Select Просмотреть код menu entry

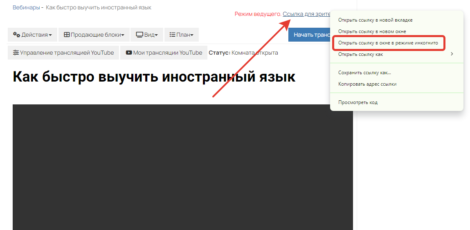coord(397,102)
